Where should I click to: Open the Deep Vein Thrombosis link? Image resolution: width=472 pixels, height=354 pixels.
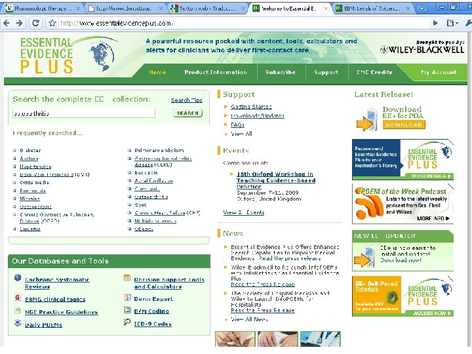[x=47, y=174]
